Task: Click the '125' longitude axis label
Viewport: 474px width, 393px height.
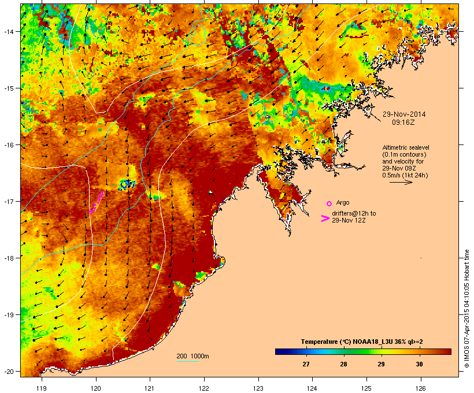Action: tap(366, 388)
